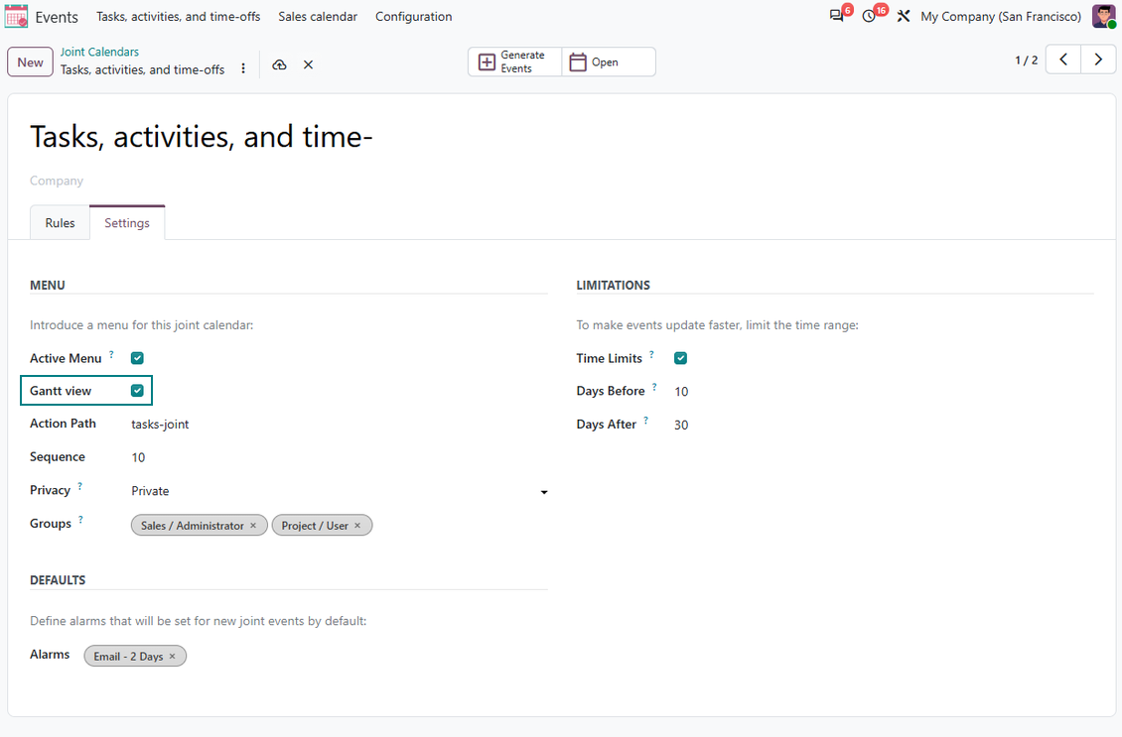Click the Generate Events button
Image resolution: width=1122 pixels, height=737 pixels.
coord(515,62)
